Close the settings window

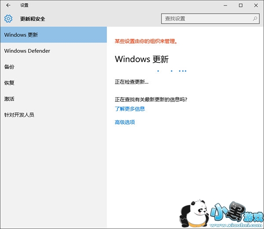coord(256,5)
